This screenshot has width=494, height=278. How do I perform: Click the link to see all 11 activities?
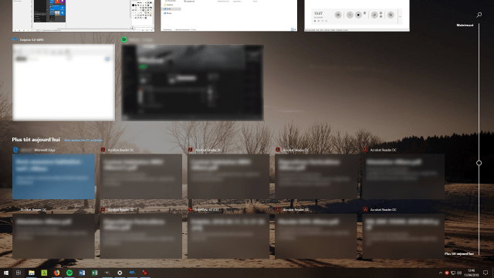point(83,140)
